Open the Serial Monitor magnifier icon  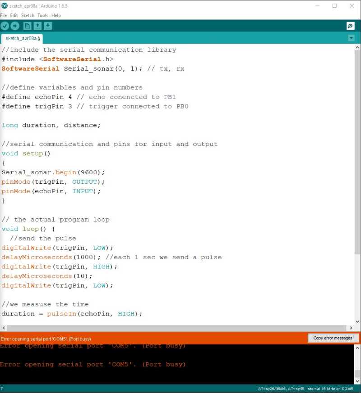351,26
